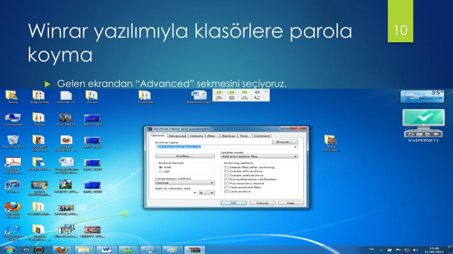Open the bicen folder icon
Image resolution: width=453 pixels, height=254 pixels.
[x=92, y=97]
